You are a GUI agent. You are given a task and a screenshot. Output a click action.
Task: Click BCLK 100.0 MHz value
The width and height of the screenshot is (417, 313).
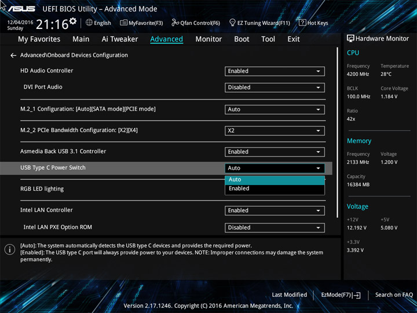pos(359,97)
